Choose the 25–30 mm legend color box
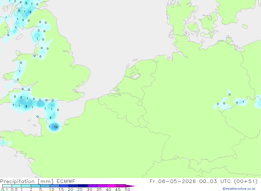The height and width of the screenshot is (191, 261). 83,186
